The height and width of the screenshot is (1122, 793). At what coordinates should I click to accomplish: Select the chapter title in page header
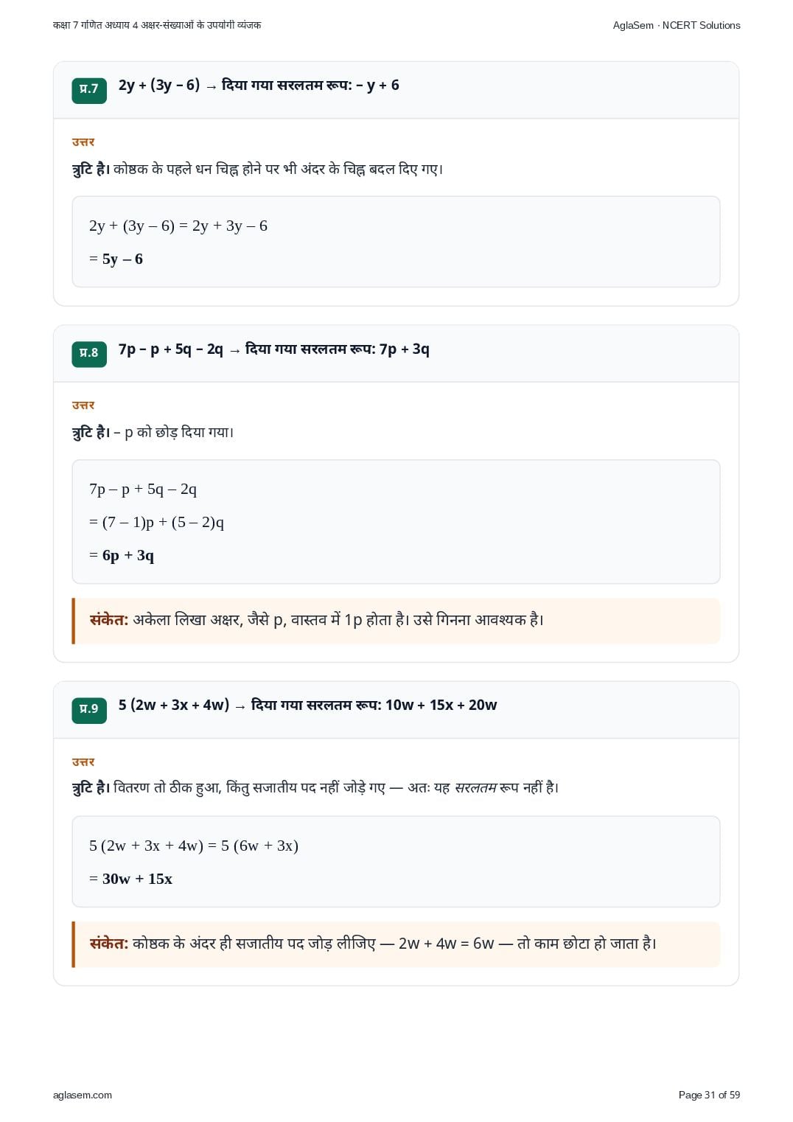tap(157, 25)
